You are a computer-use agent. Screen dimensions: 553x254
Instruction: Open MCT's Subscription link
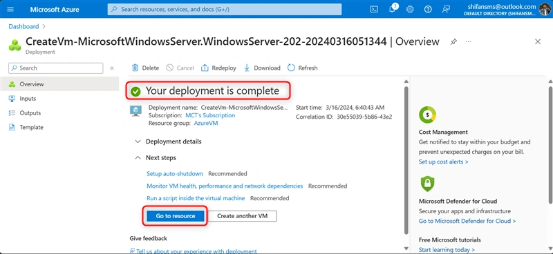(x=210, y=115)
